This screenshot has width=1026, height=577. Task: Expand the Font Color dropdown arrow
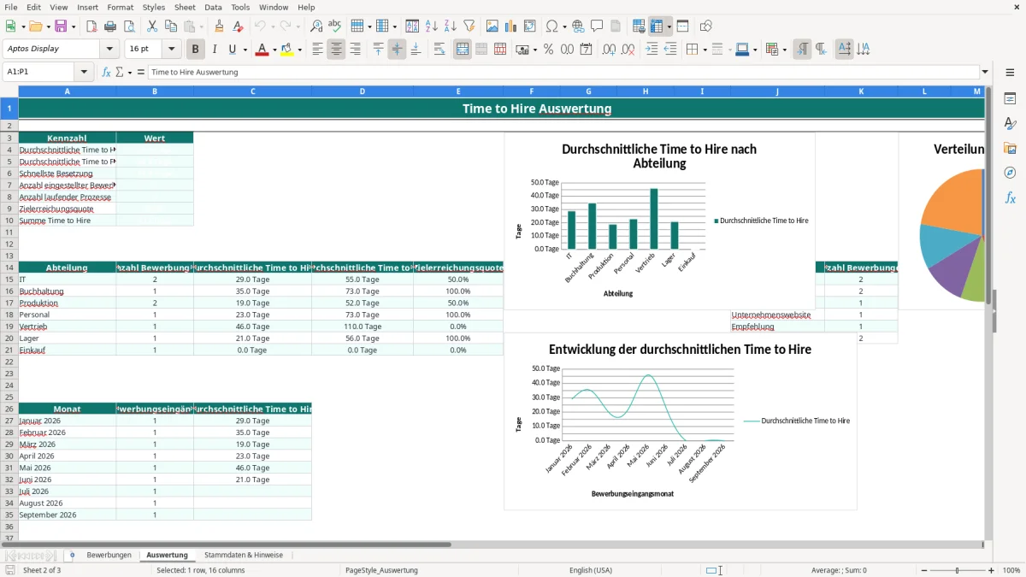point(274,50)
